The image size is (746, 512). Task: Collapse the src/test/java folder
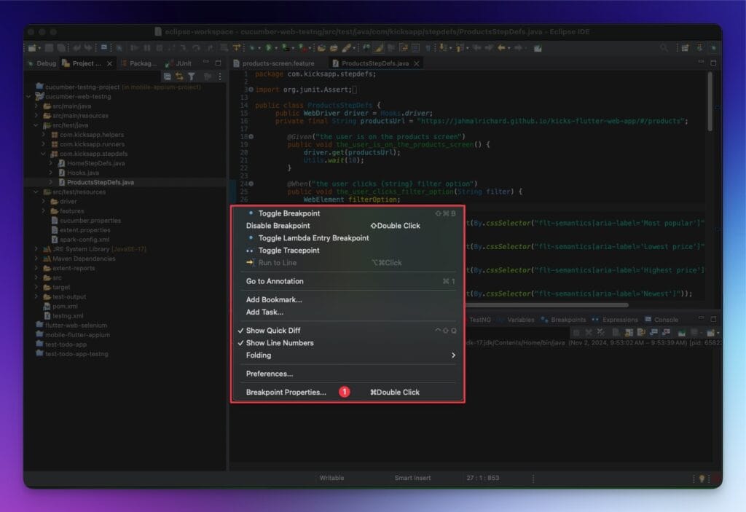pyautogui.click(x=36, y=125)
